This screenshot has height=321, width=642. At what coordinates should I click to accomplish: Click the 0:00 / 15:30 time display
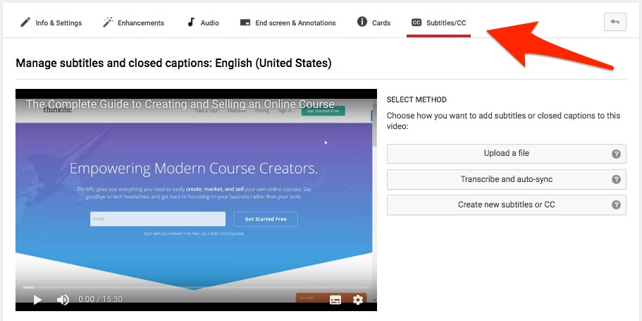(100, 299)
